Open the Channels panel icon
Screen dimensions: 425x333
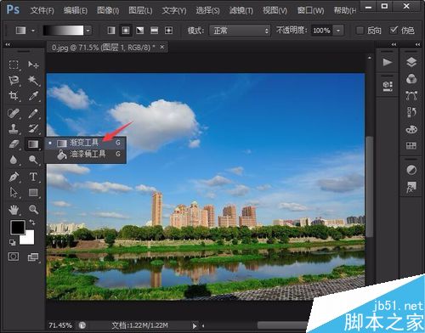click(411, 79)
